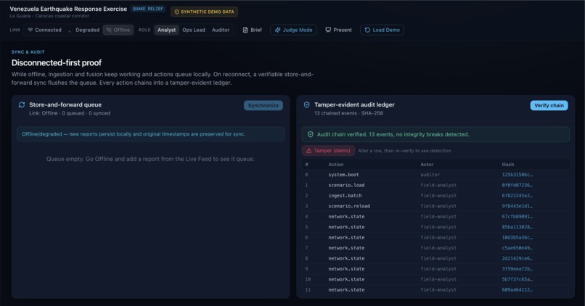Click hash 6f822245e2 in ledger
The image size is (585, 306).
(x=517, y=195)
